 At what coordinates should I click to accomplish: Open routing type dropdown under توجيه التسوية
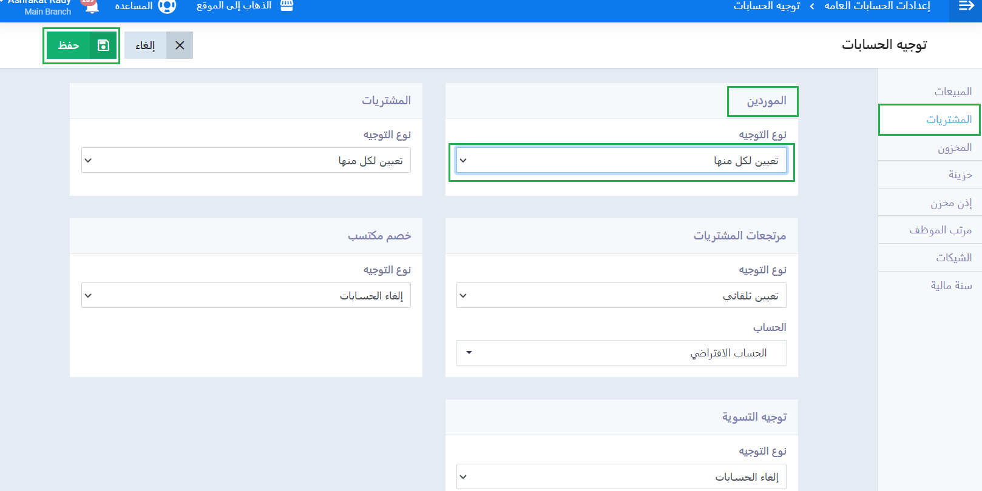(621, 477)
